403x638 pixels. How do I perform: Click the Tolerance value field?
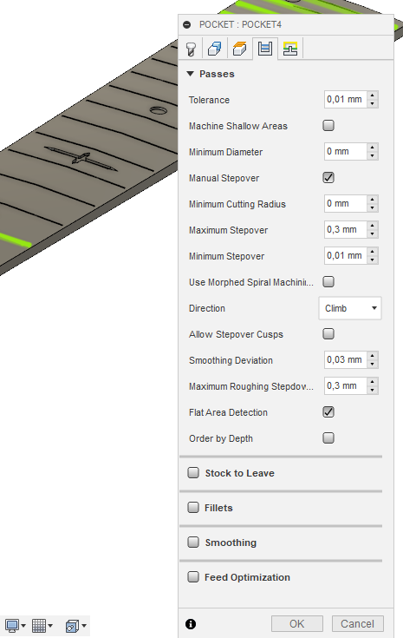tap(345, 99)
